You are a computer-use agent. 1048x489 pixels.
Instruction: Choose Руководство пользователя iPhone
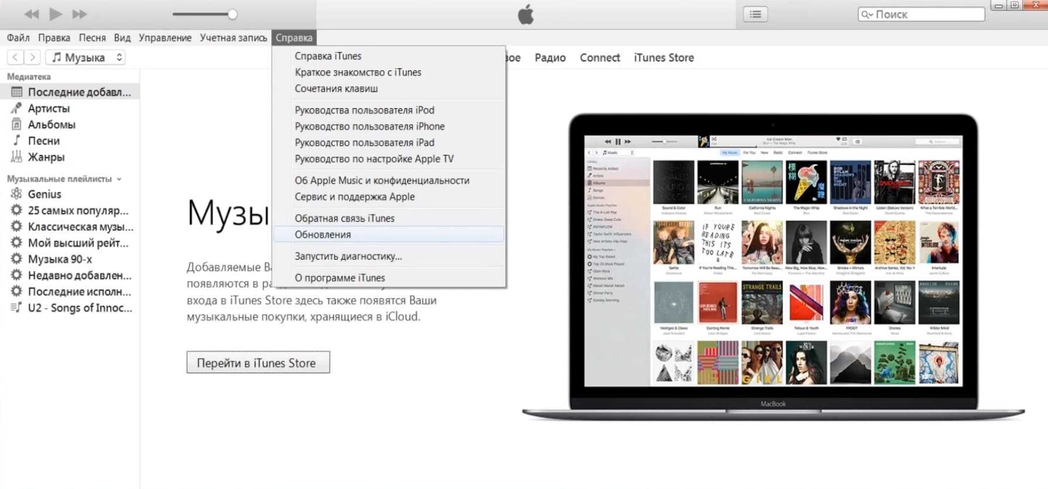click(x=389, y=126)
